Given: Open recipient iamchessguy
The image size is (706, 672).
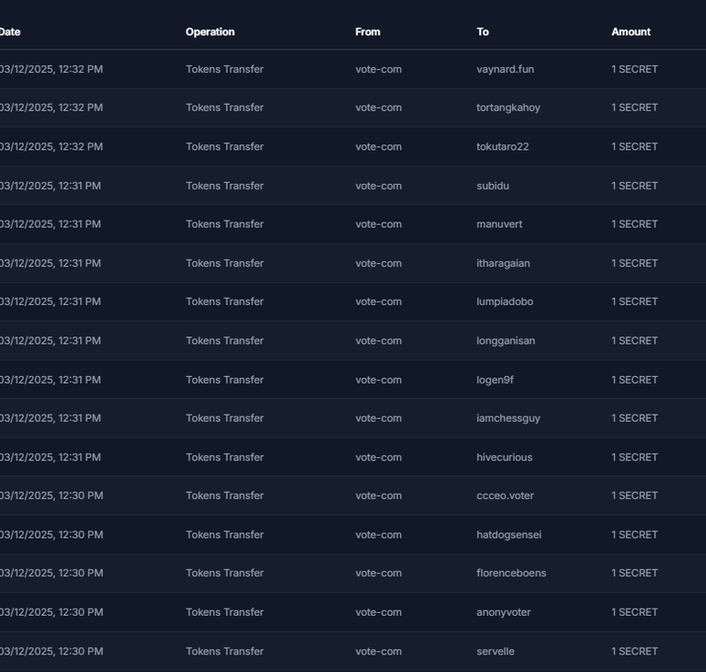Looking at the screenshot, I should point(508,418).
